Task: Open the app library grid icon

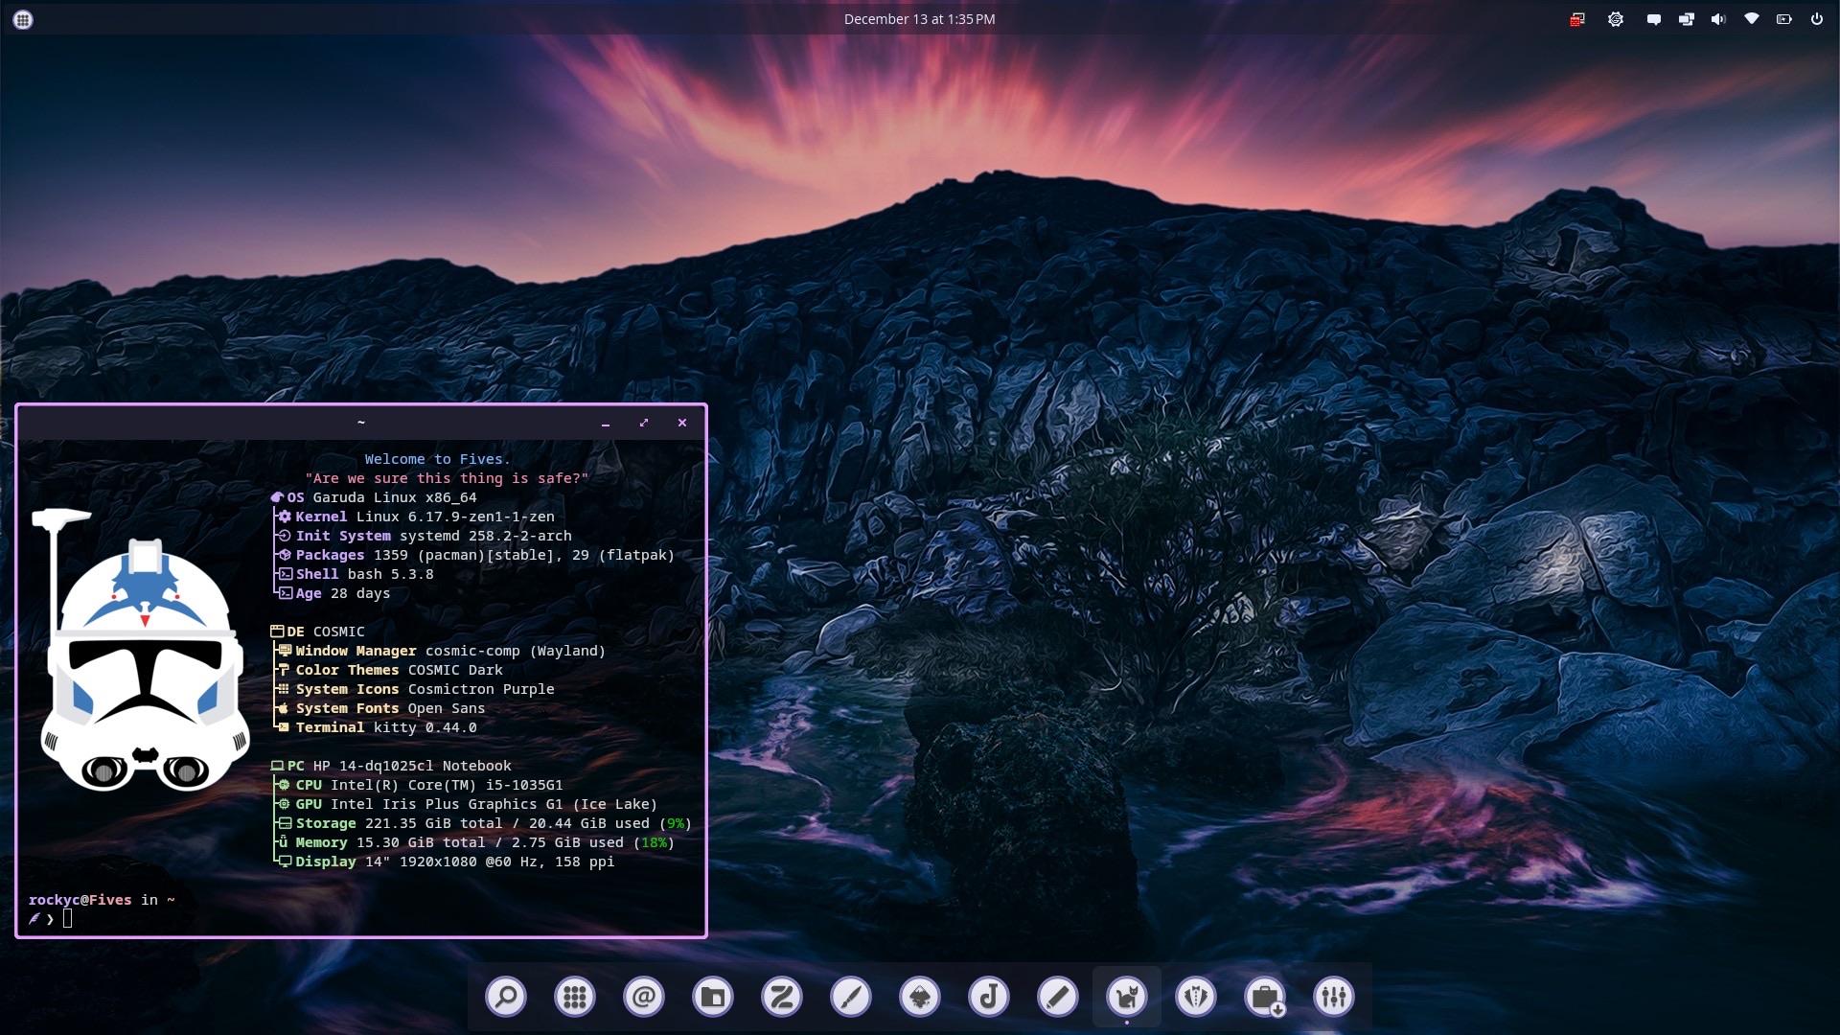Action: click(x=575, y=998)
